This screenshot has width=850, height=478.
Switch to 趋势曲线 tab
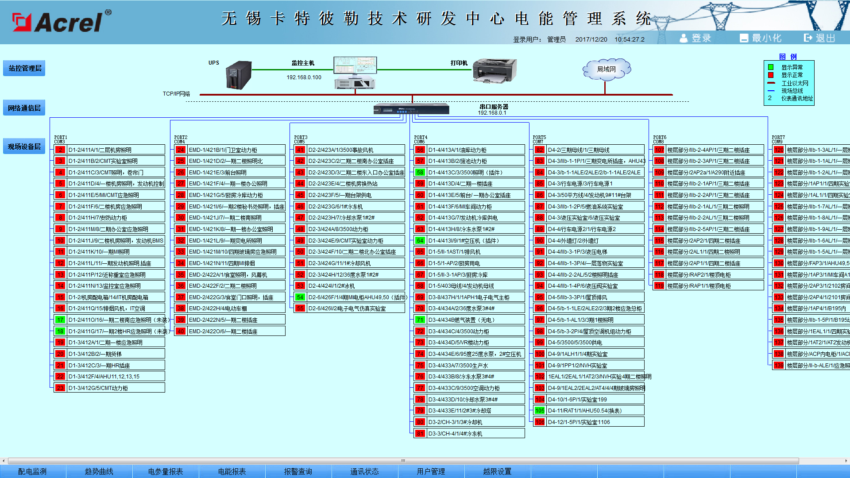point(99,471)
